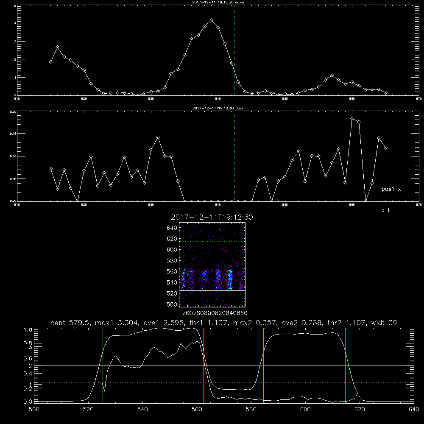
Task: Click the green vertical line near 562 in bottom plot
Action: pyautogui.click(x=204, y=365)
